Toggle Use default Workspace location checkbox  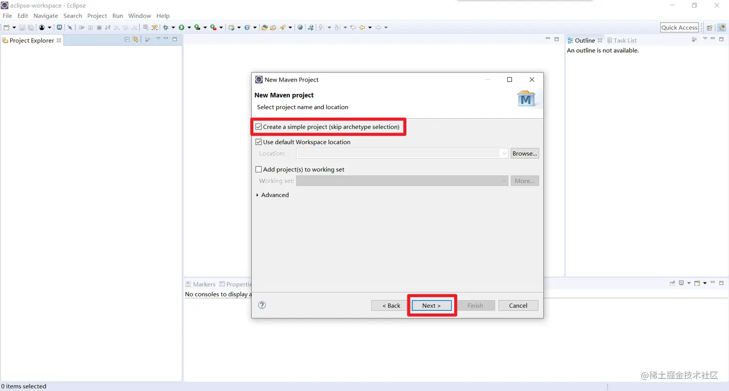point(258,142)
